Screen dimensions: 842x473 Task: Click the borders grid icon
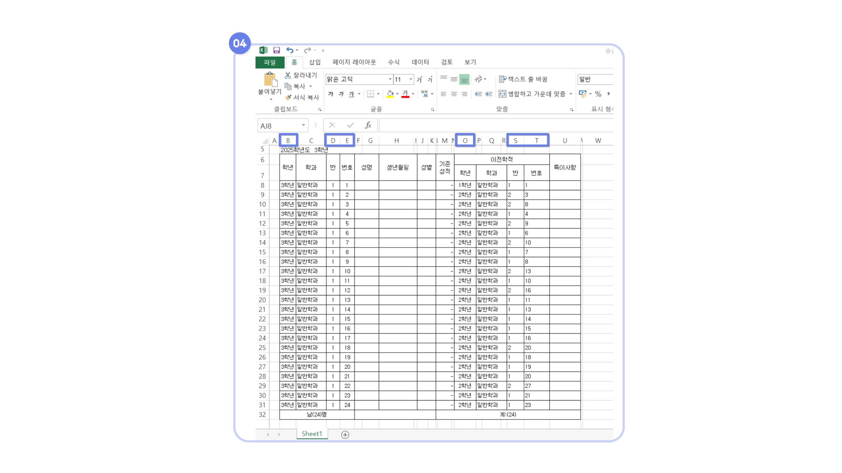click(x=370, y=94)
